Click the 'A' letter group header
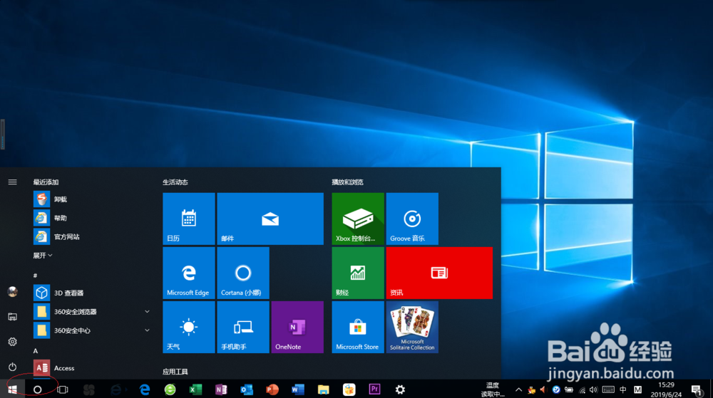 (x=36, y=351)
